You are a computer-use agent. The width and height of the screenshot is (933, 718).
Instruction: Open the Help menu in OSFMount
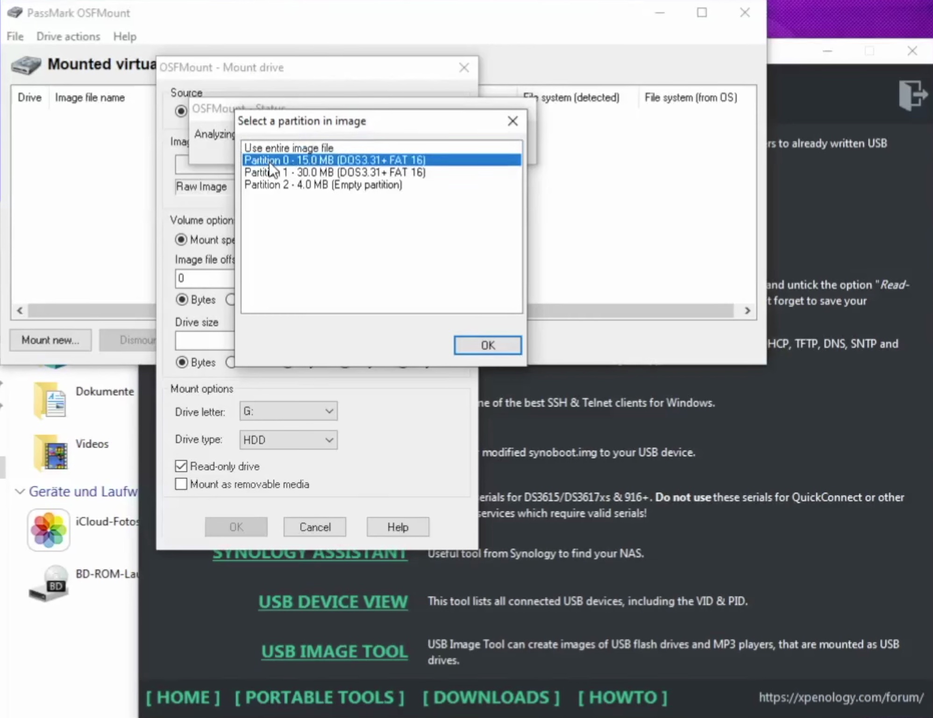(125, 36)
